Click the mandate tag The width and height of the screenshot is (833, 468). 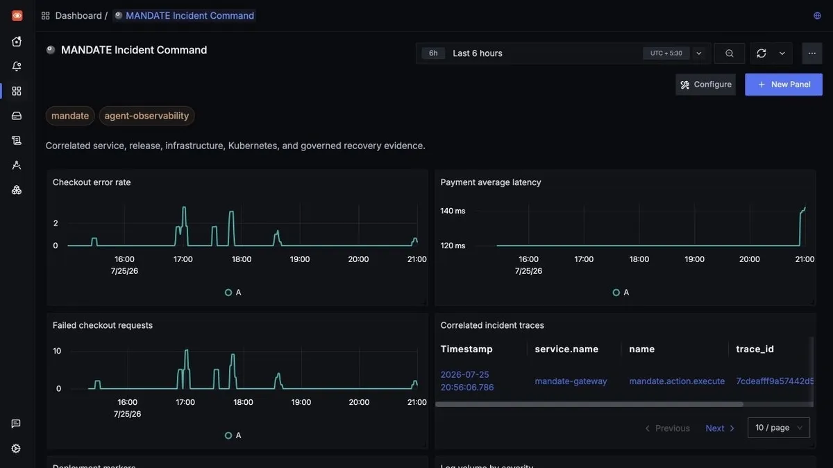[x=70, y=116]
